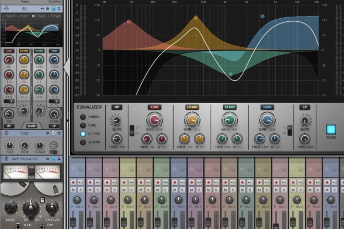Enable the Hybrid mode in large Equalizer
344x229 pixels.
[83, 117]
